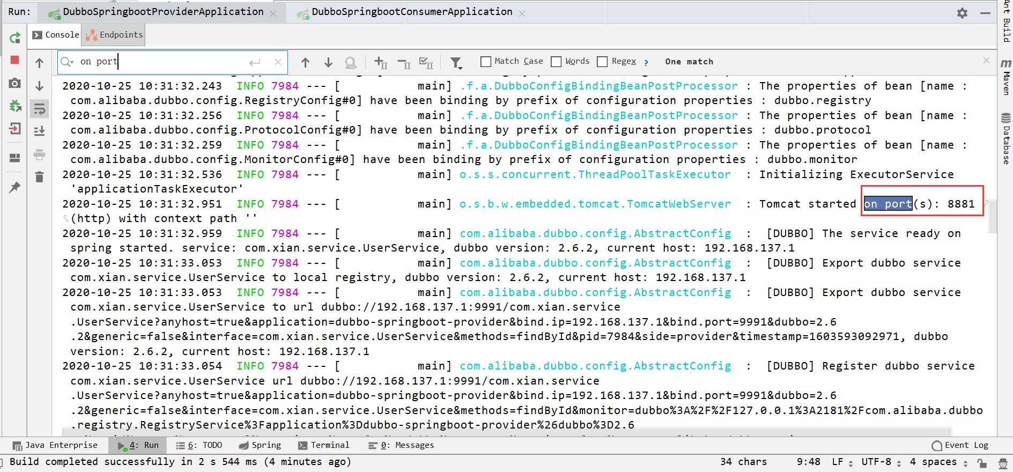The height and width of the screenshot is (472, 1013).
Task: Open Run tool window settings gear
Action: pyautogui.click(x=963, y=13)
